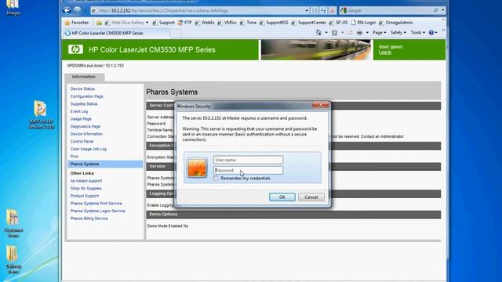502x282 pixels.
Task: Open the Control Panel link
Action: pyautogui.click(x=82, y=141)
